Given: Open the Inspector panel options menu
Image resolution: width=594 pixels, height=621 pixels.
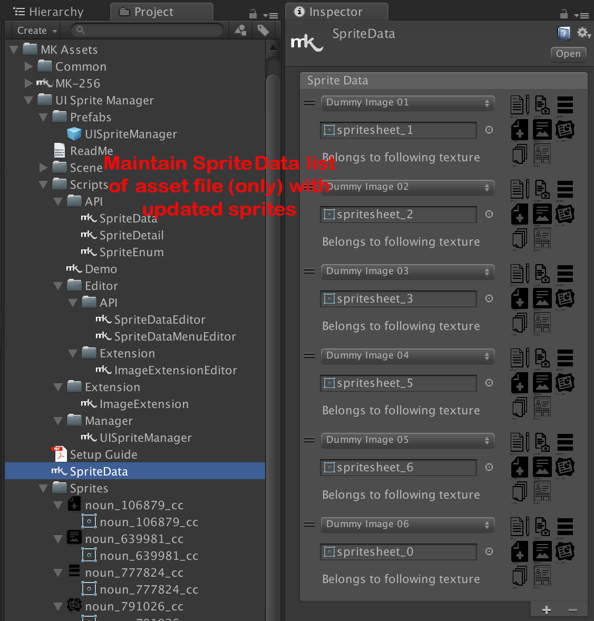Looking at the screenshot, I should tap(582, 16).
